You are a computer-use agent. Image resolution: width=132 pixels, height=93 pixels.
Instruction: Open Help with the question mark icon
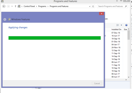tap(126, 25)
